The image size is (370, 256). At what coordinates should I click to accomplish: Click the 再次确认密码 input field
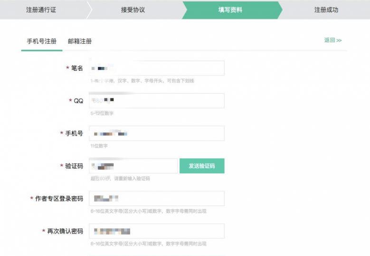click(x=157, y=231)
